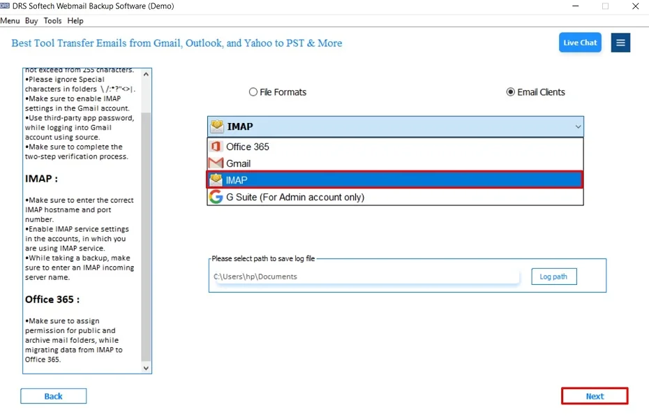Select the Email Clients radio button
The width and height of the screenshot is (649, 419).
[510, 91]
